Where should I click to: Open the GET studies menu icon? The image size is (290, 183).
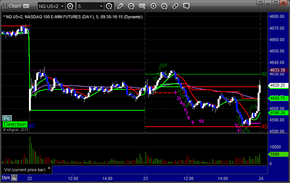[x=142, y=6]
